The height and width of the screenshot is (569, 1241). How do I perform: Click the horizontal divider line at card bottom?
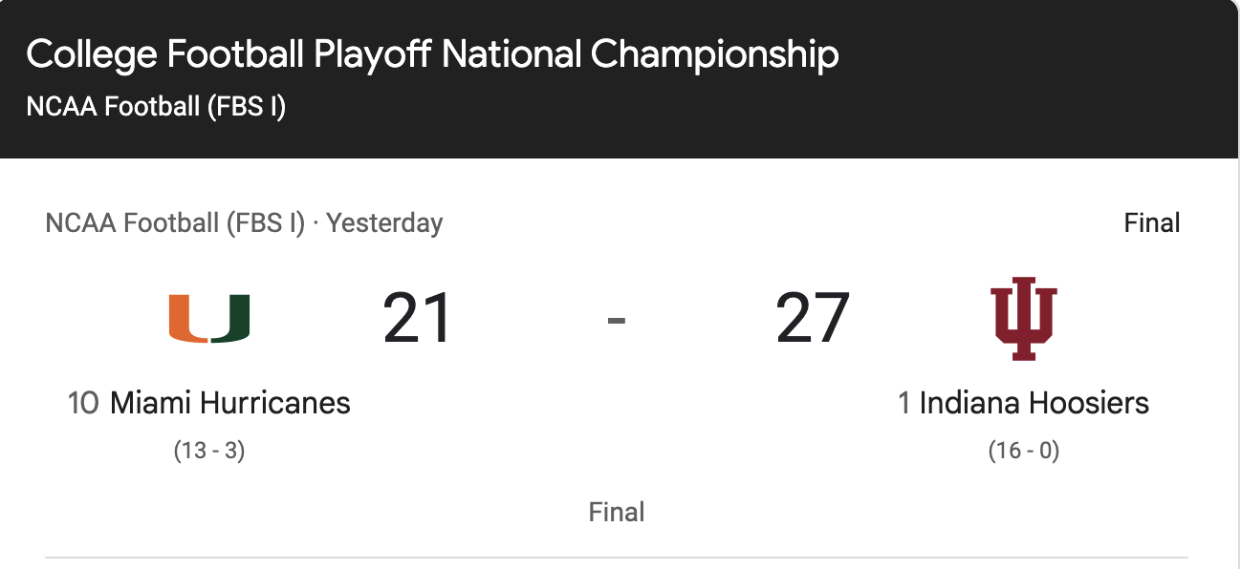(617, 557)
